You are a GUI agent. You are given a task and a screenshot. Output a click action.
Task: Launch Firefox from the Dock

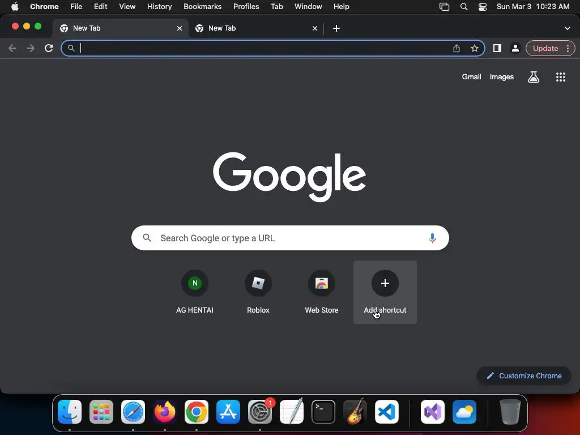(165, 412)
